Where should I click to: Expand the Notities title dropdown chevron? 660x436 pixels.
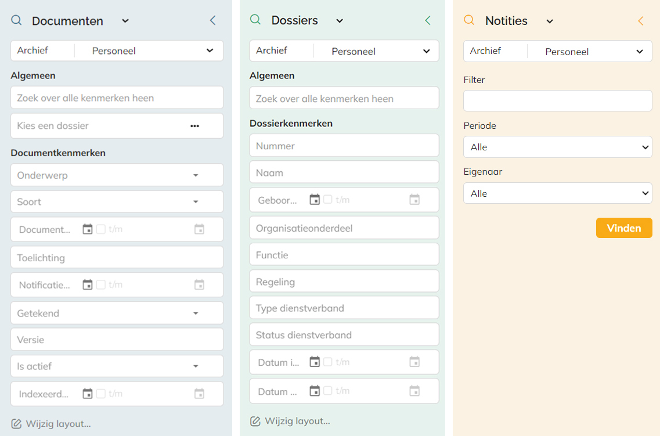pyautogui.click(x=549, y=21)
